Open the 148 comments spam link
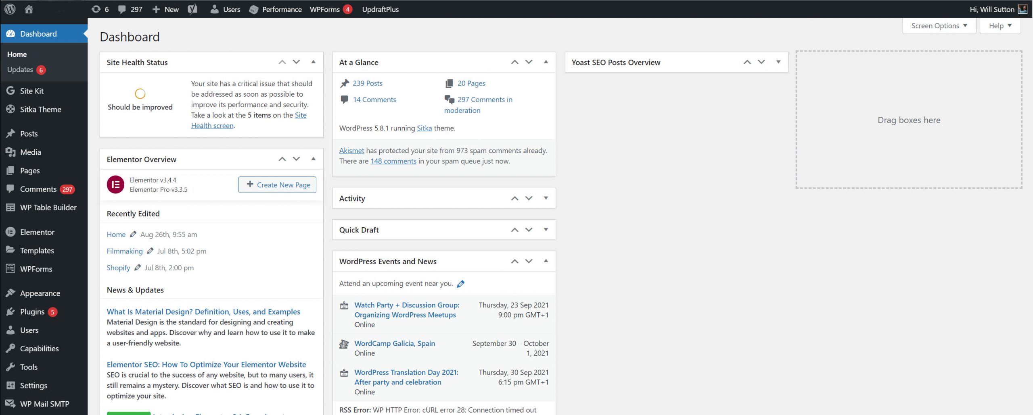Screen dimensions: 1033x415 coord(393,161)
